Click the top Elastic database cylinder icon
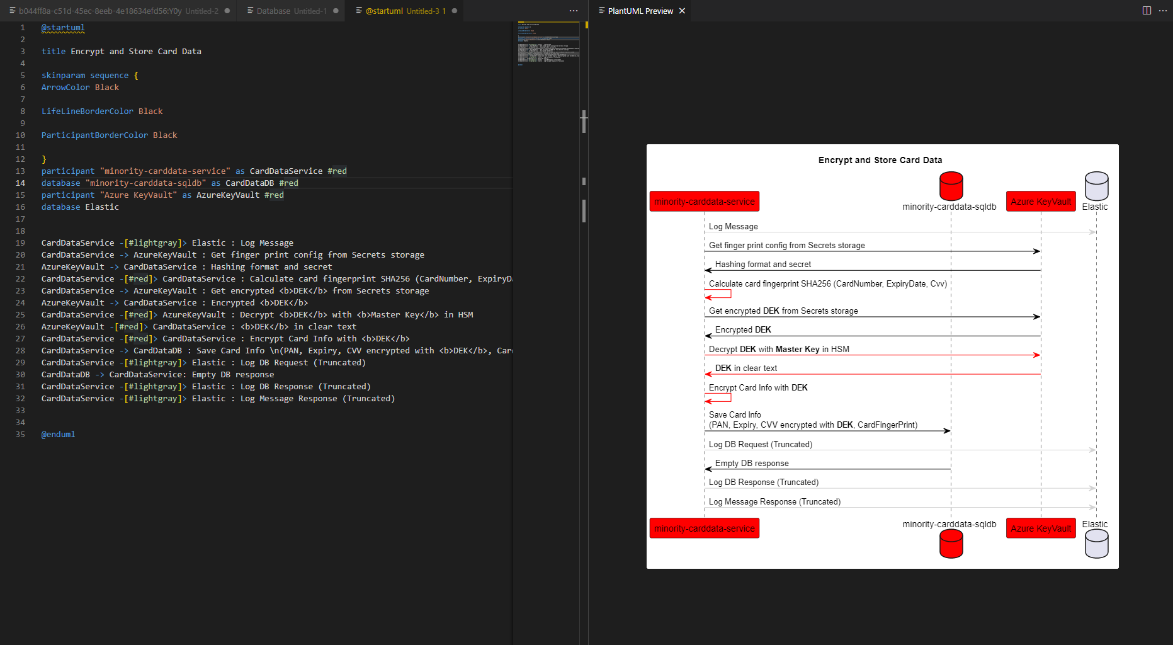This screenshot has height=645, width=1173. (x=1096, y=186)
